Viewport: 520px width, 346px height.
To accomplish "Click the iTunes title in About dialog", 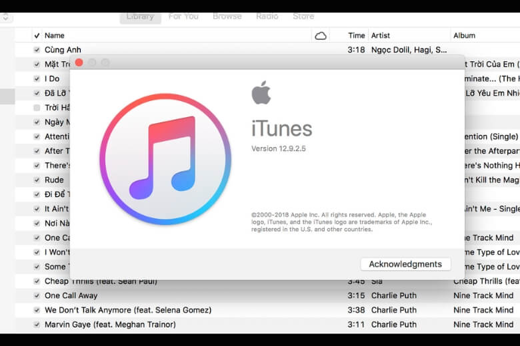I will [x=281, y=128].
